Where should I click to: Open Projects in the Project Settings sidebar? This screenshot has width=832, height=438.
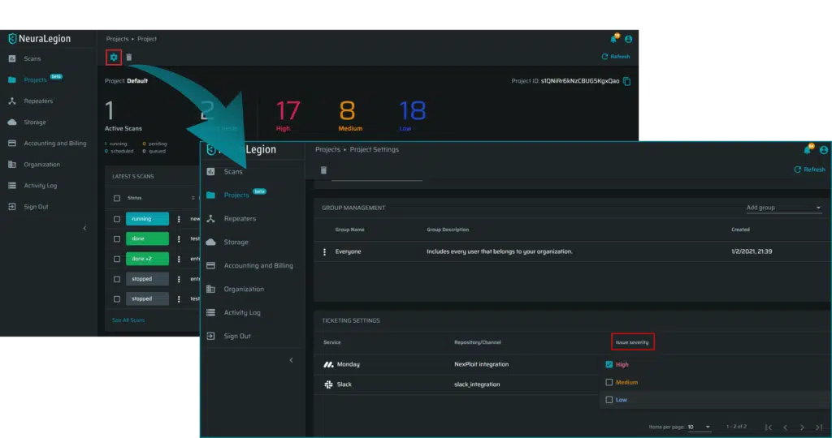point(236,195)
